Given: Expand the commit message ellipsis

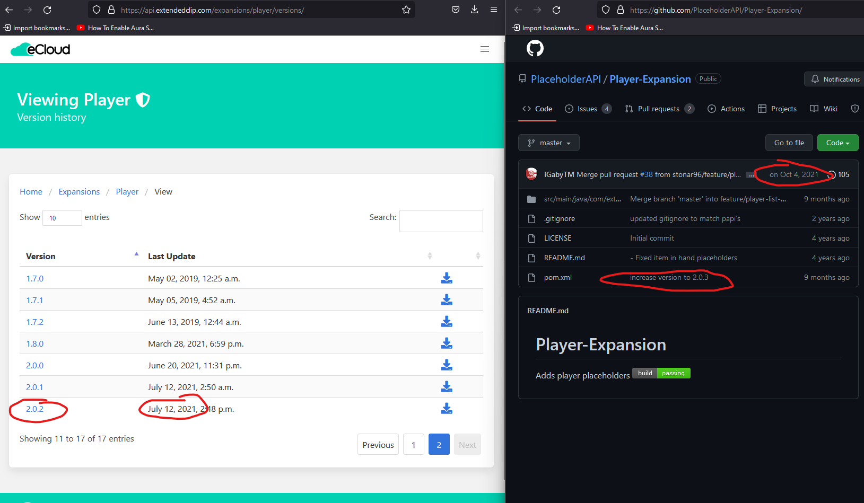Looking at the screenshot, I should [751, 175].
